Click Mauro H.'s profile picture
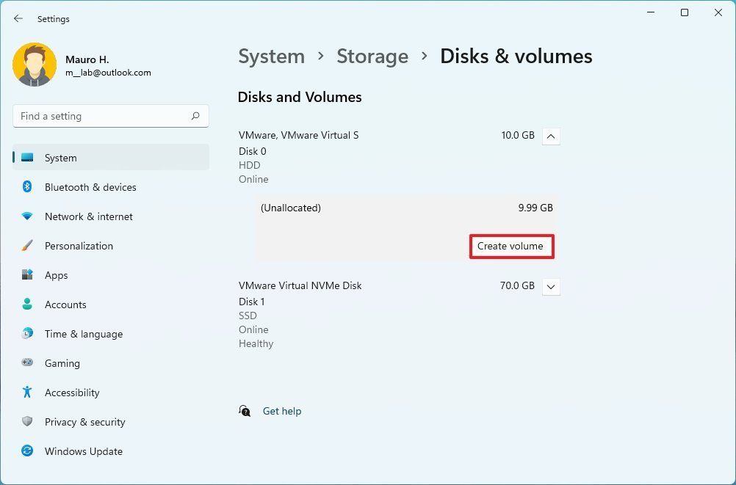 [35, 65]
